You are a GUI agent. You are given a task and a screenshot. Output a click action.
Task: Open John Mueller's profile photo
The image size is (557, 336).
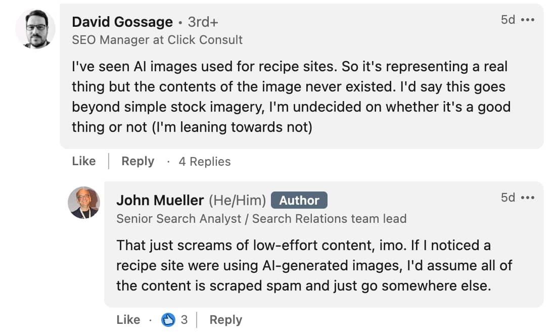[x=84, y=203]
